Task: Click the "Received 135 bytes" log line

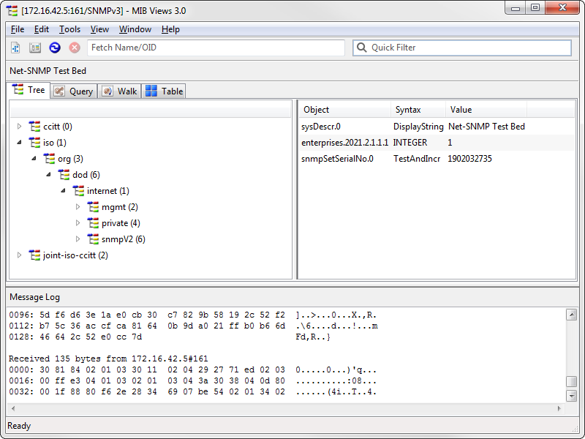Action: (108, 359)
